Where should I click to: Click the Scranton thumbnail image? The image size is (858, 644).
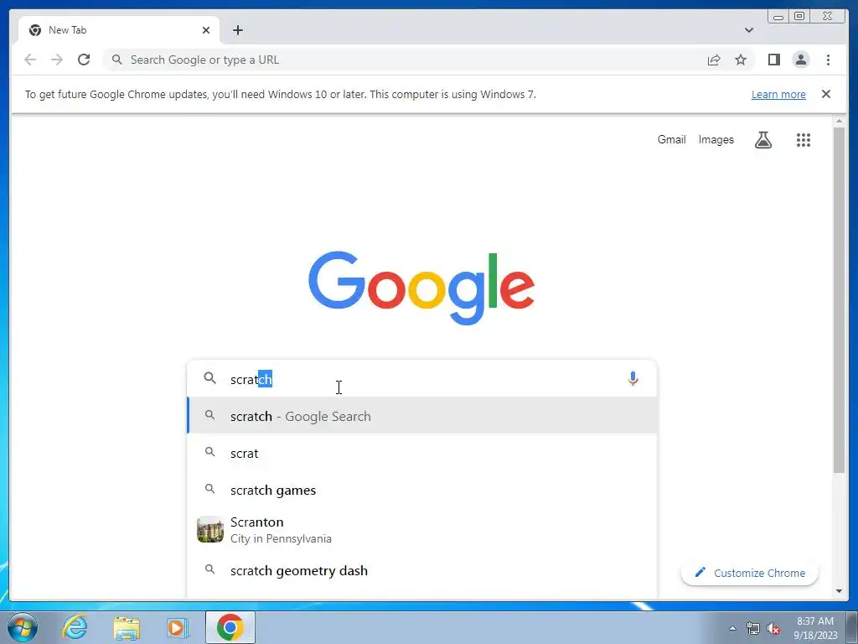[x=210, y=530]
